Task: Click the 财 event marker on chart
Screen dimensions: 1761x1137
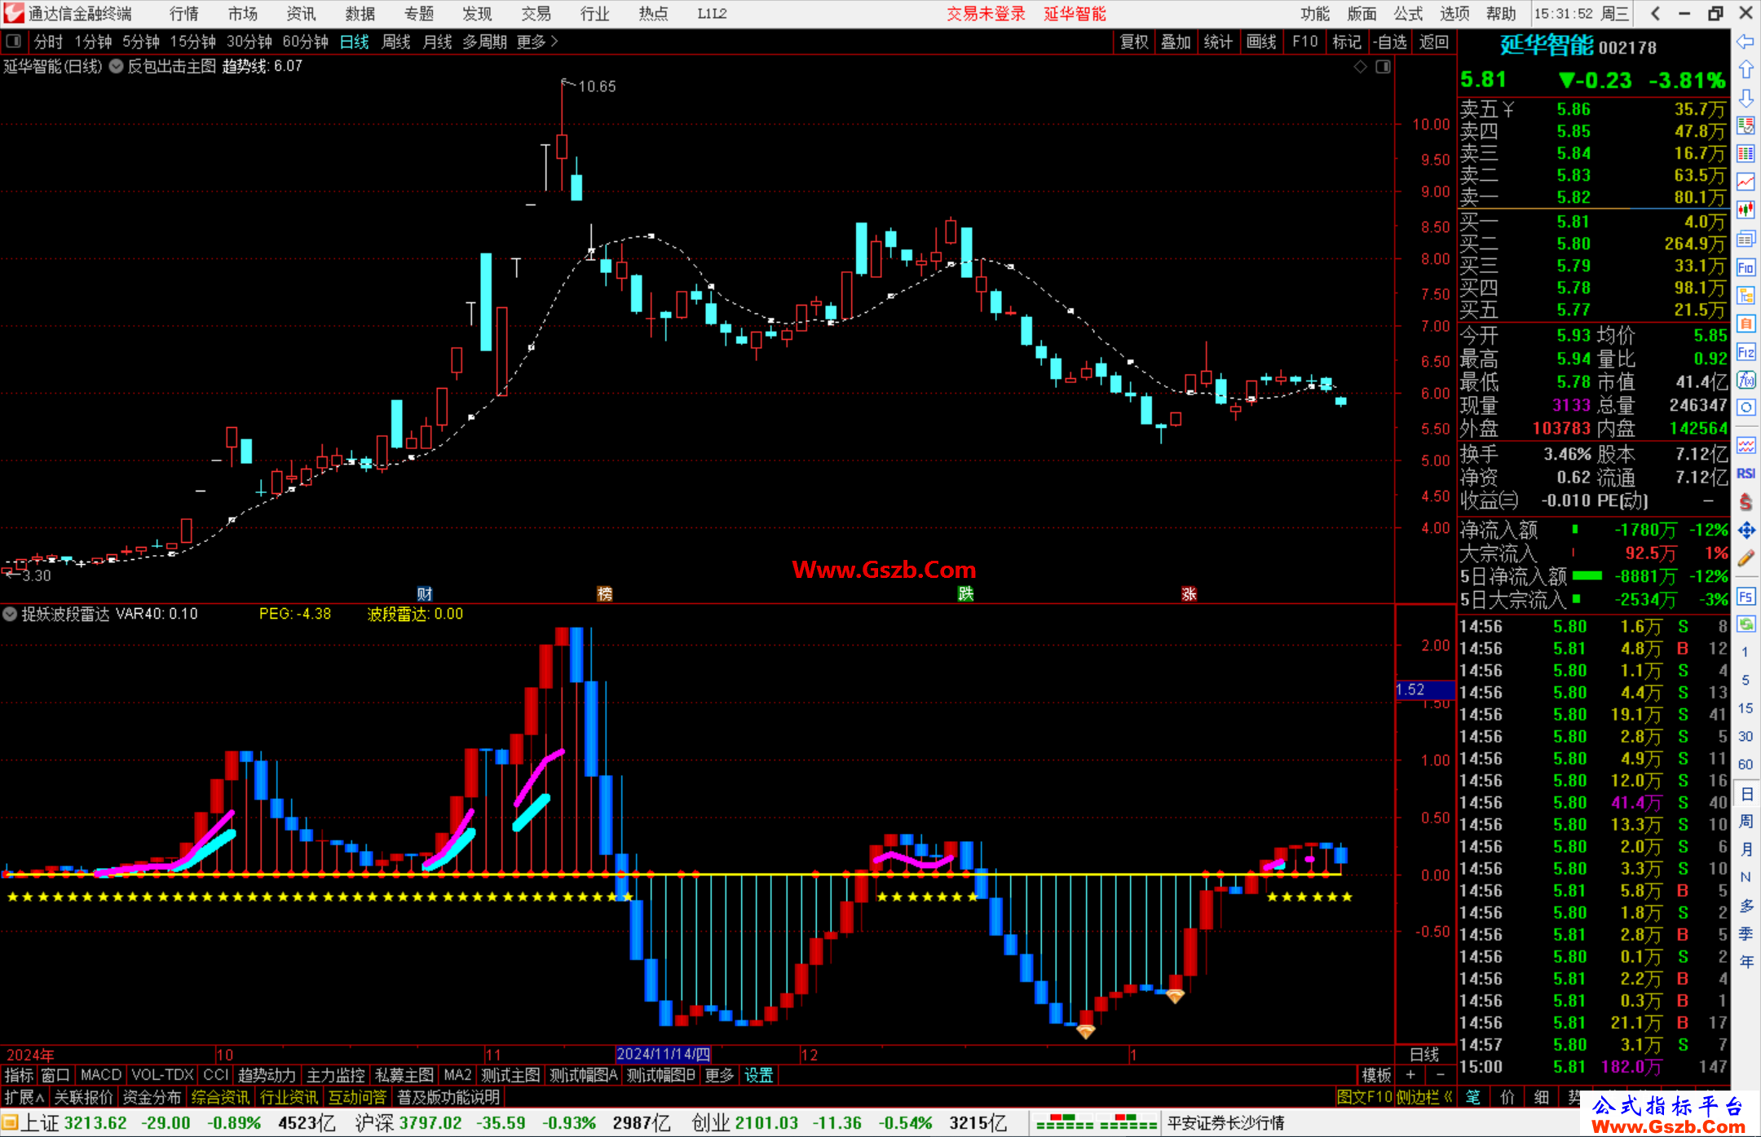Action: point(425,593)
